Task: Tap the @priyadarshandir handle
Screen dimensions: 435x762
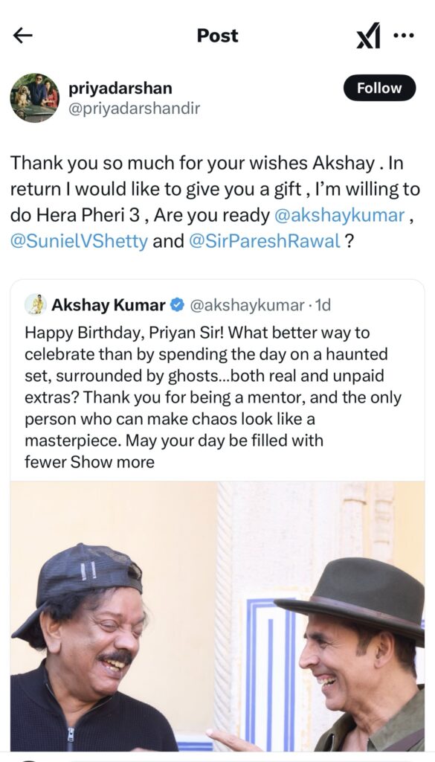Action: pos(134,108)
